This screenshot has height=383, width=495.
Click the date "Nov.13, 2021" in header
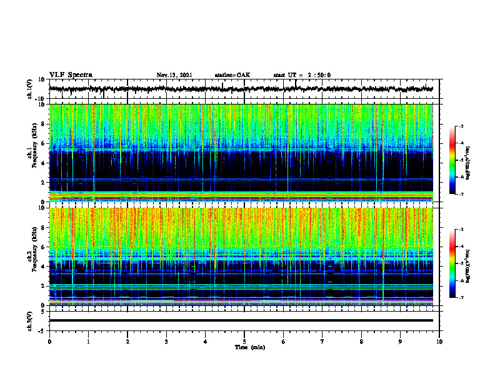(x=174, y=75)
